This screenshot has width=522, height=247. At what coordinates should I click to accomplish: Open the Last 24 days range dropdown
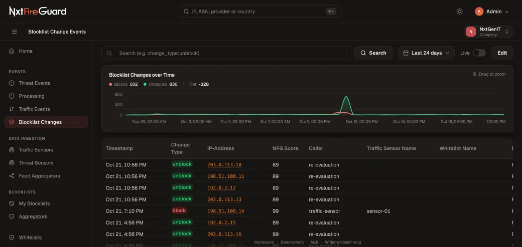pos(426,53)
